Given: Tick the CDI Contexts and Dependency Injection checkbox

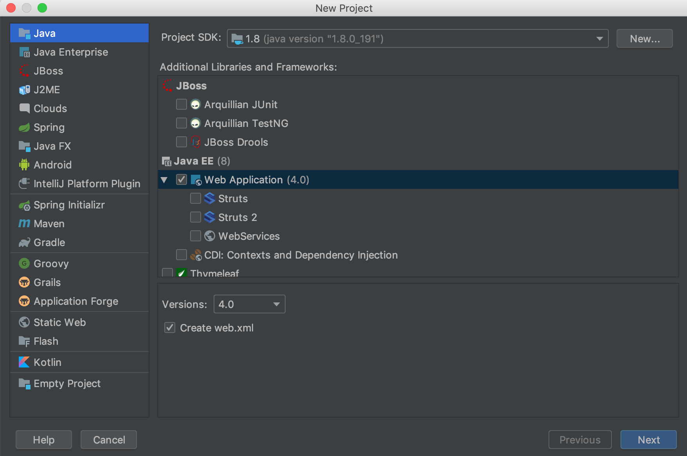Looking at the screenshot, I should (182, 255).
